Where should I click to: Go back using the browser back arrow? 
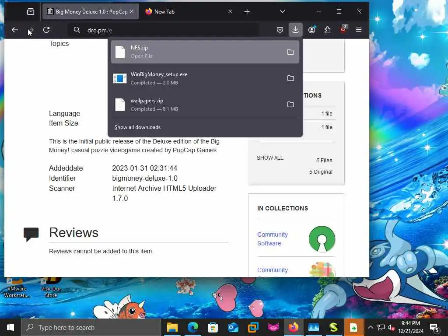click(15, 30)
